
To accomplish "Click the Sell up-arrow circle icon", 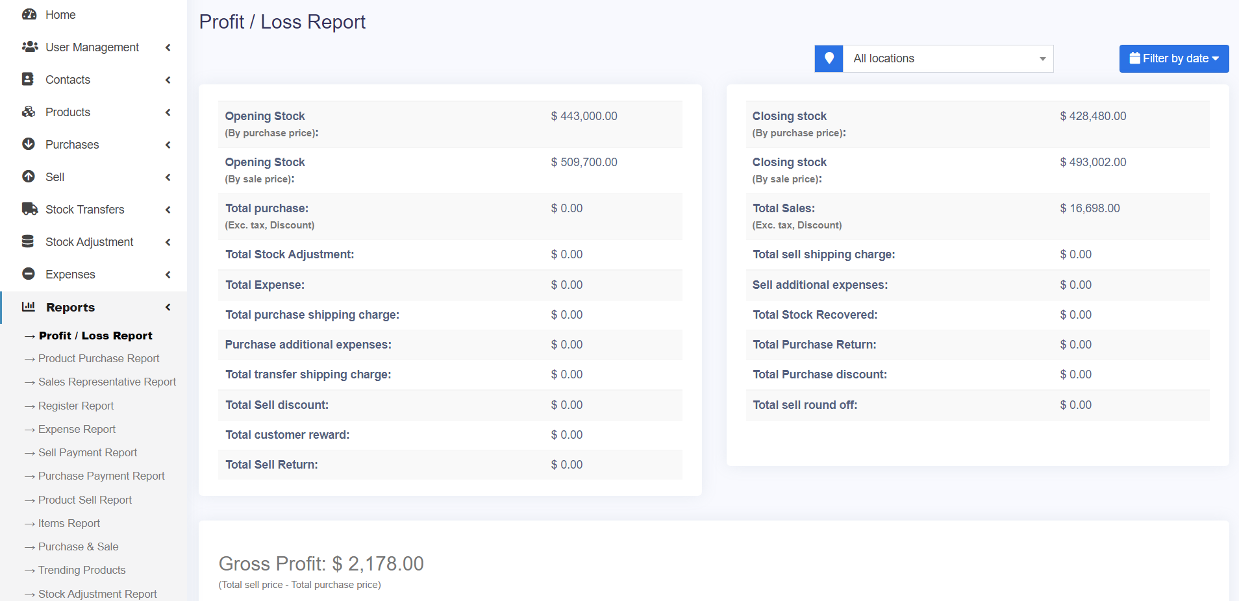I will (x=29, y=177).
